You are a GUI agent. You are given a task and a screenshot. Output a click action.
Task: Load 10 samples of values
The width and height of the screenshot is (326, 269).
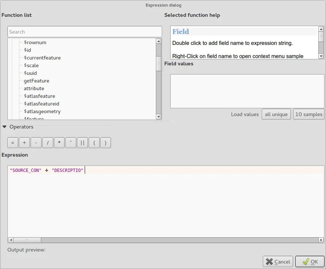coord(308,114)
